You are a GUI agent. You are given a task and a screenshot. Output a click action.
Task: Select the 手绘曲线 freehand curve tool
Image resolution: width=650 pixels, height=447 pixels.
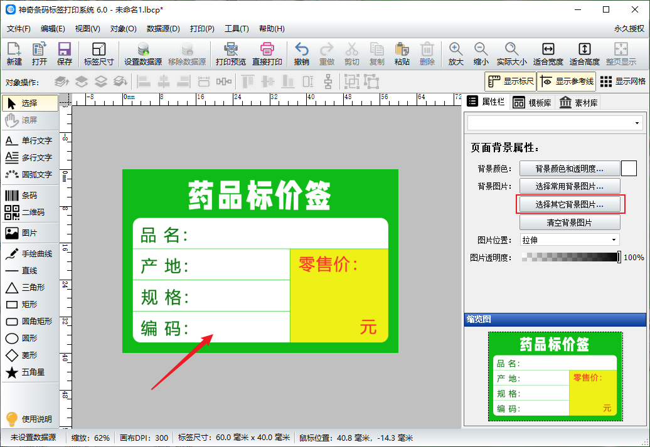(30, 253)
